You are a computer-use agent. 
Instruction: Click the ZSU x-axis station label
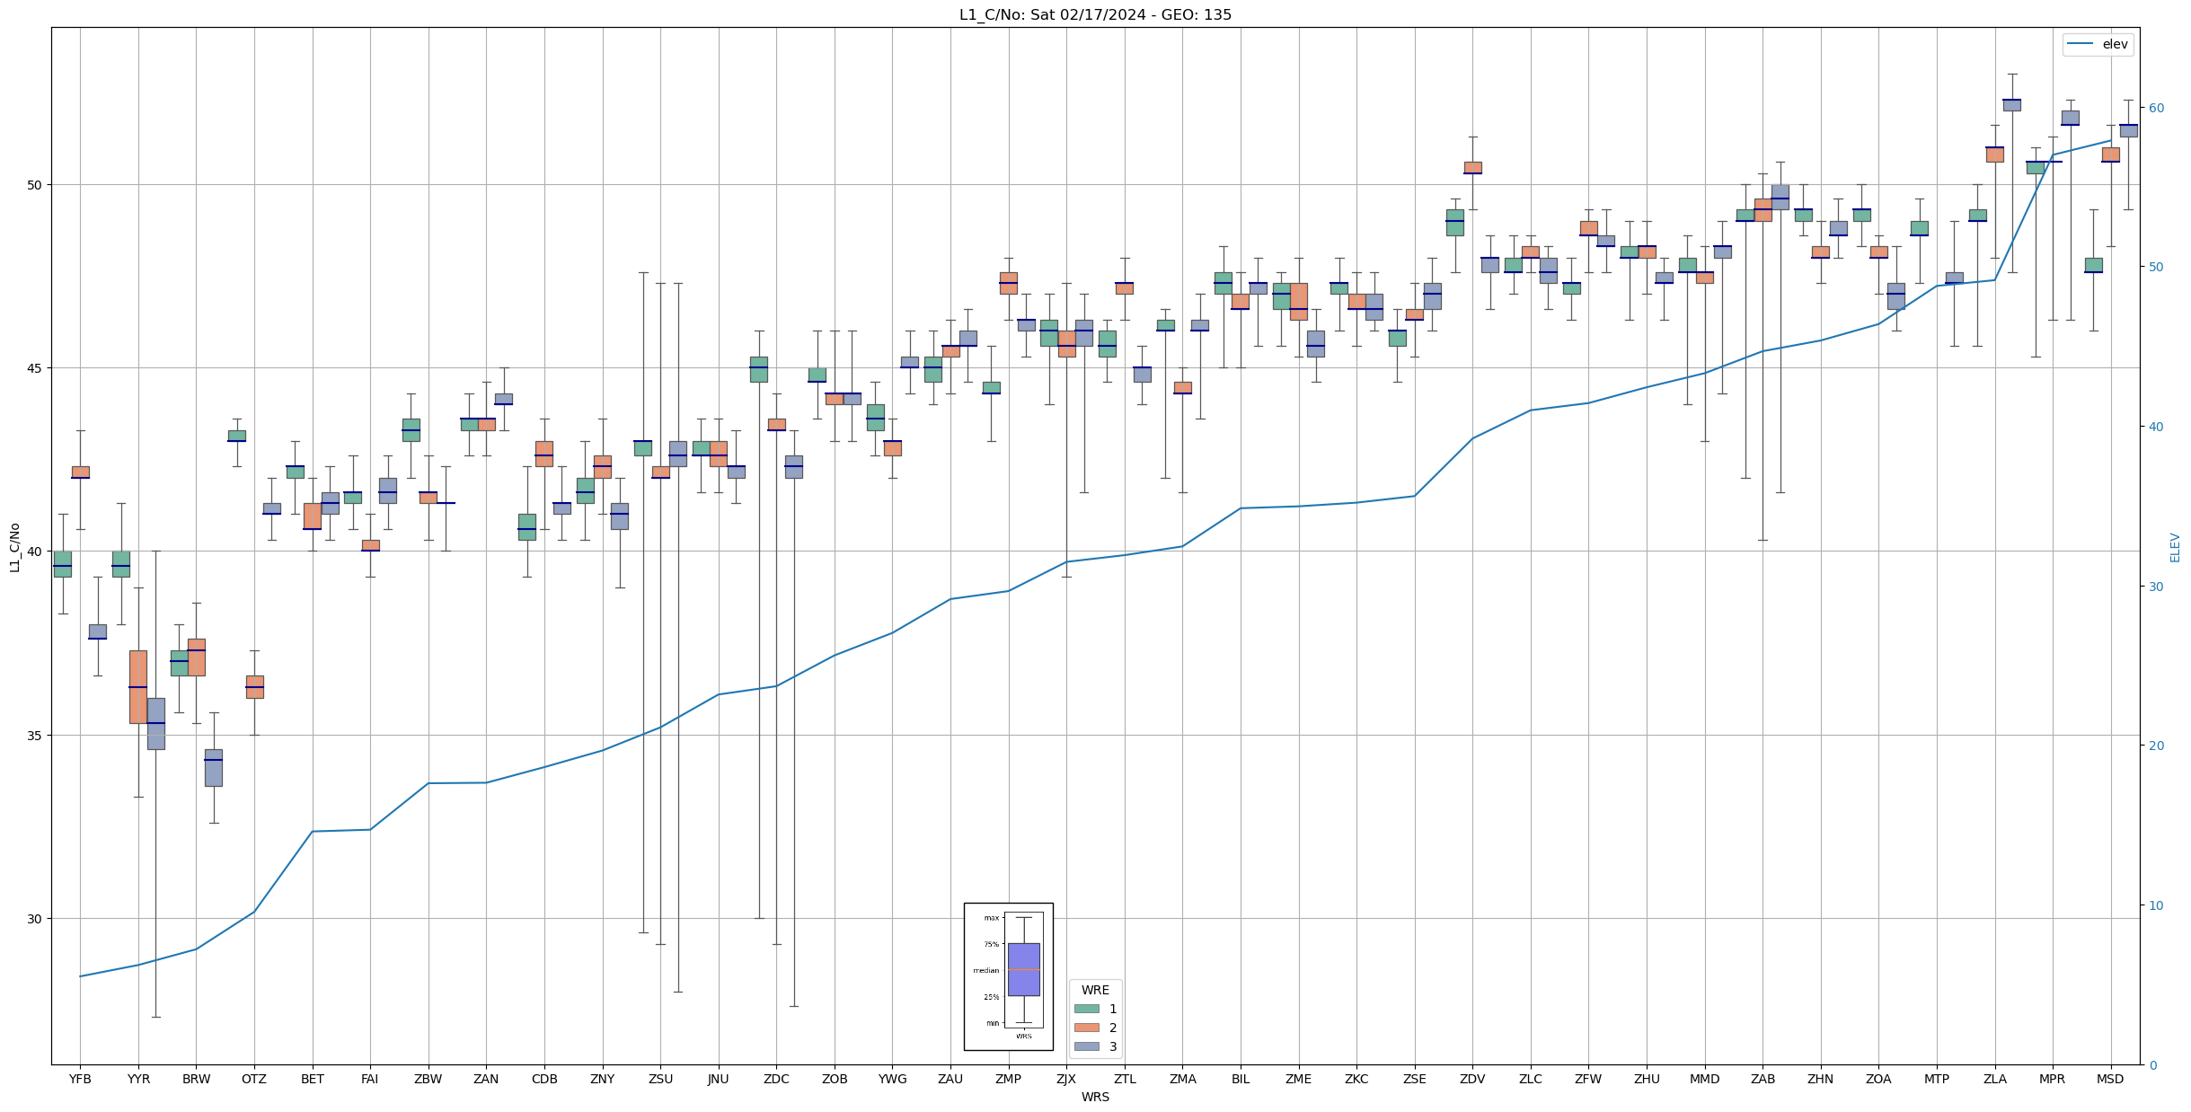[660, 1079]
